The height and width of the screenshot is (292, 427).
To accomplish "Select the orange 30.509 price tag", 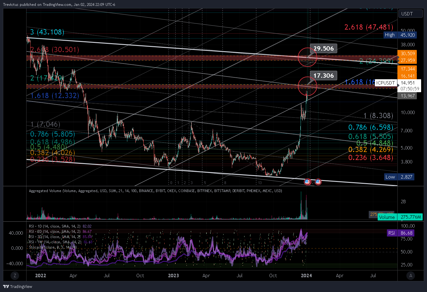I will (408, 54).
